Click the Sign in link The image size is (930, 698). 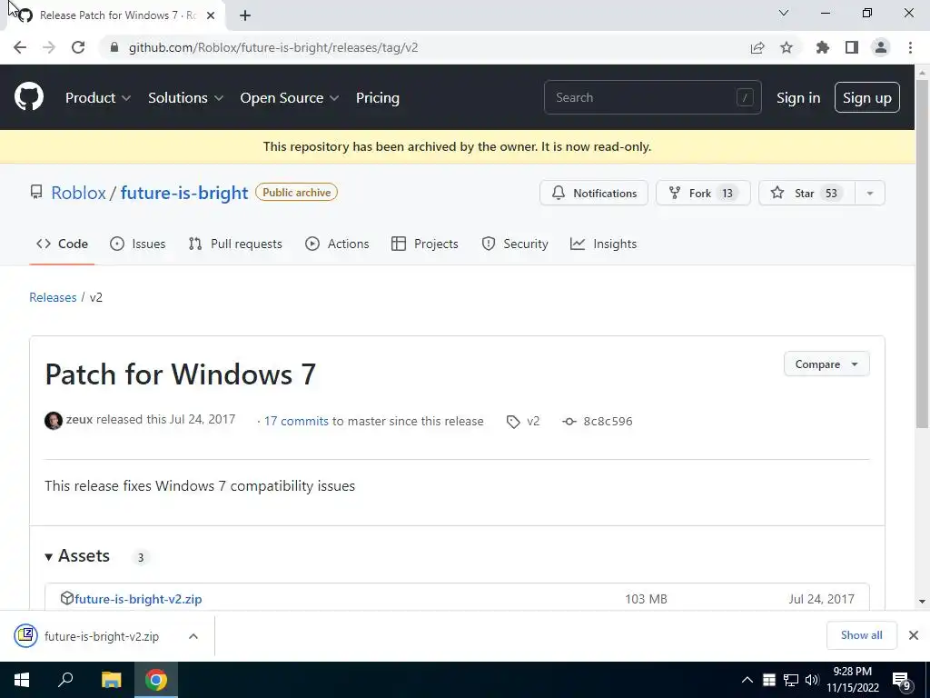pos(798,97)
